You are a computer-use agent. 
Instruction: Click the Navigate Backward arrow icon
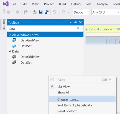click(8, 12)
